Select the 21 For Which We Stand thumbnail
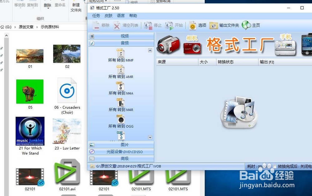 (30, 131)
